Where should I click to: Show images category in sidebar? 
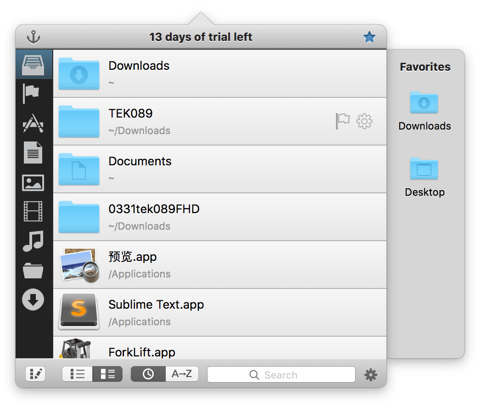tap(33, 183)
